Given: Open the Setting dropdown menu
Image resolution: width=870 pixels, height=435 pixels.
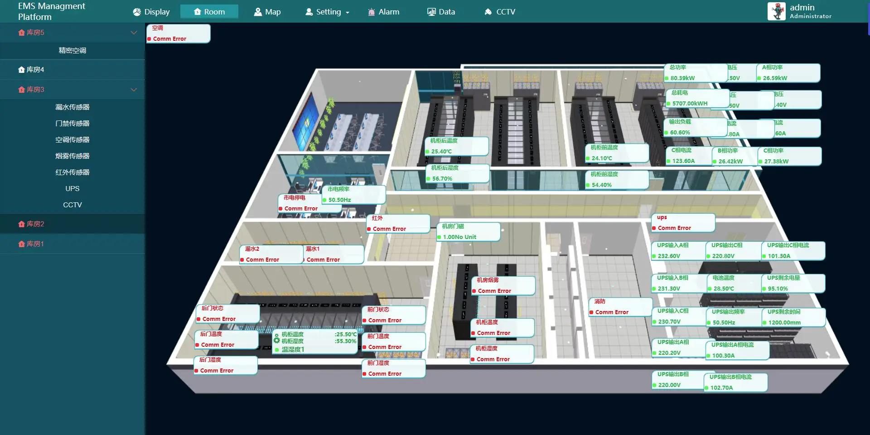Looking at the screenshot, I should coord(327,11).
